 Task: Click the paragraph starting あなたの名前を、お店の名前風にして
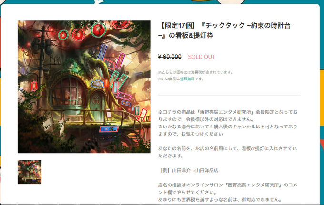click(x=227, y=152)
